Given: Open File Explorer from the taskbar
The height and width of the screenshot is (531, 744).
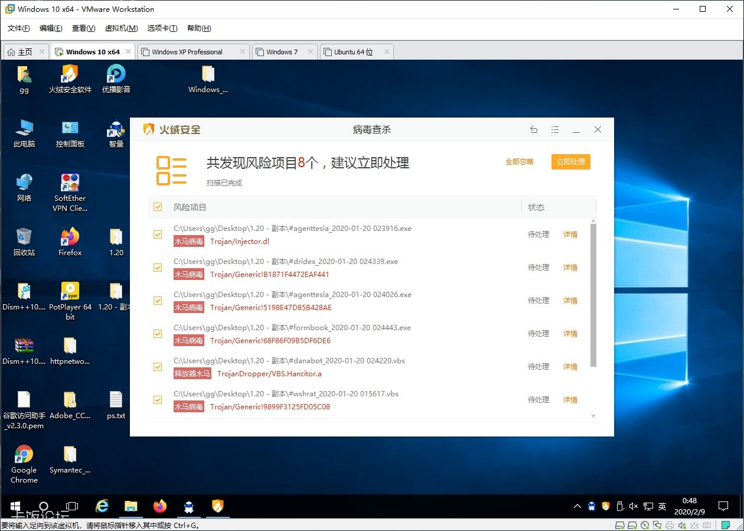Looking at the screenshot, I should (130, 506).
